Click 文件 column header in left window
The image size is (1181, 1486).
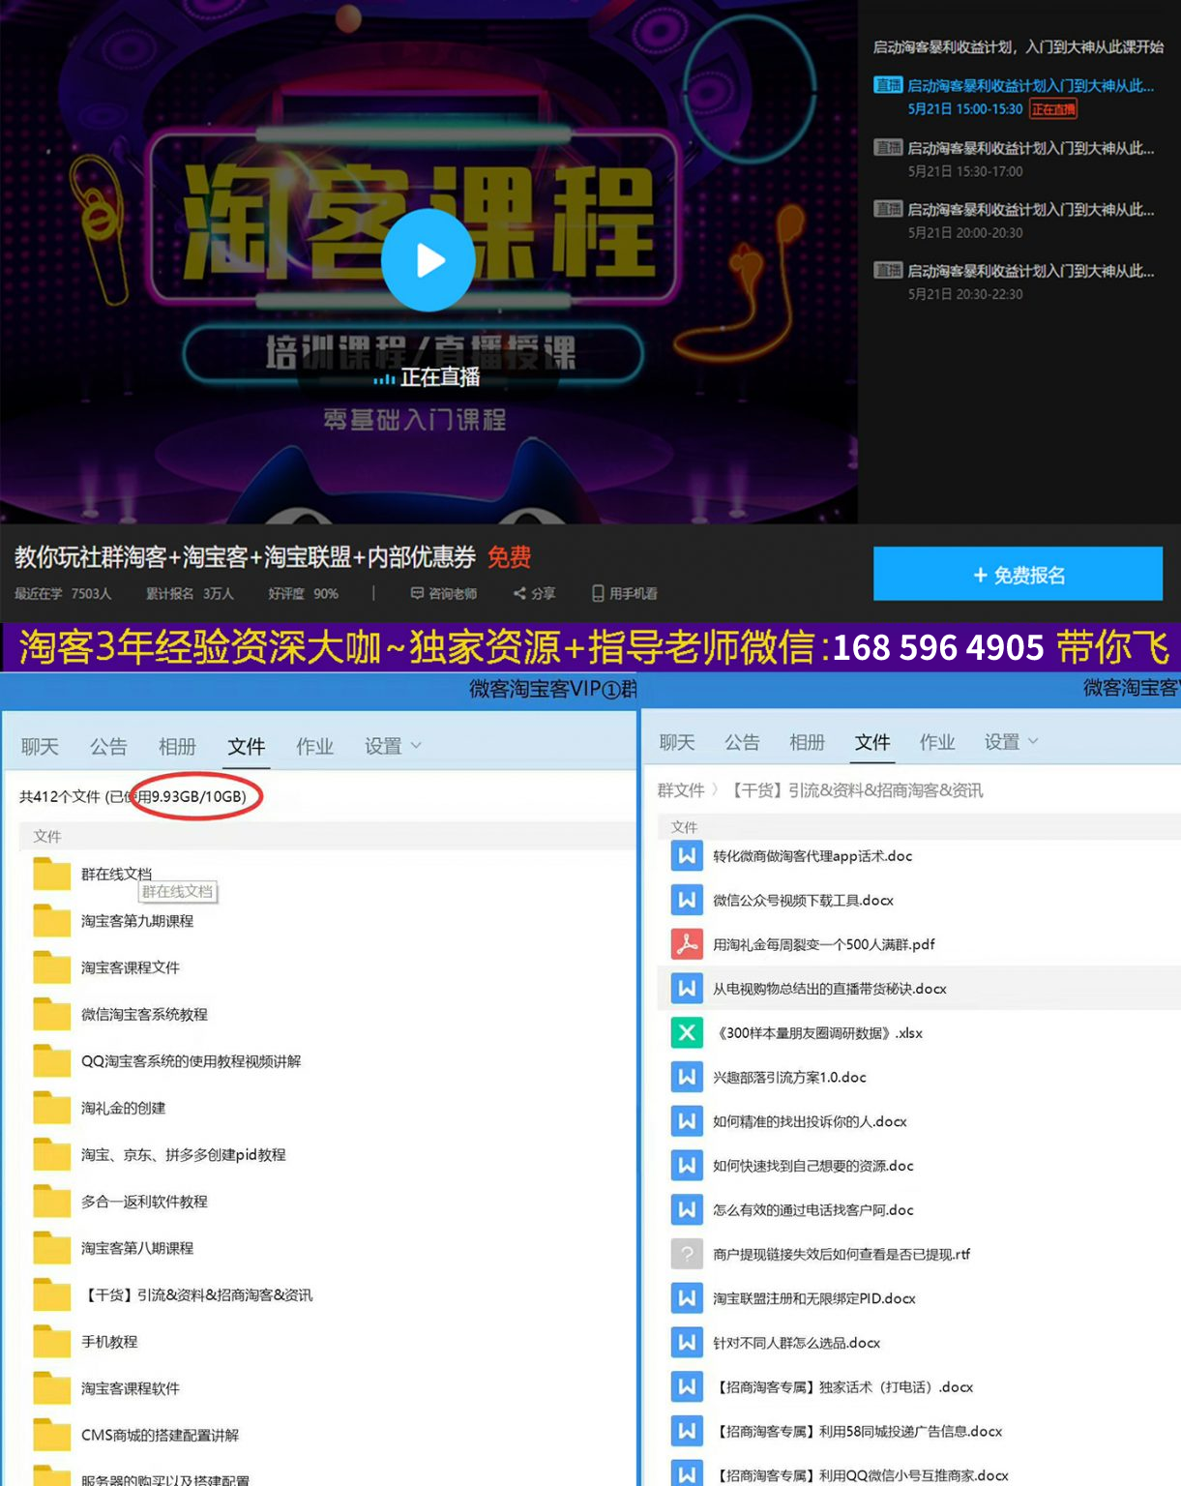pyautogui.click(x=46, y=836)
